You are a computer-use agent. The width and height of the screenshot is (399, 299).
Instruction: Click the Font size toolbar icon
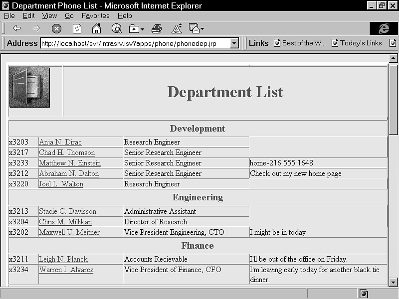[x=177, y=28]
